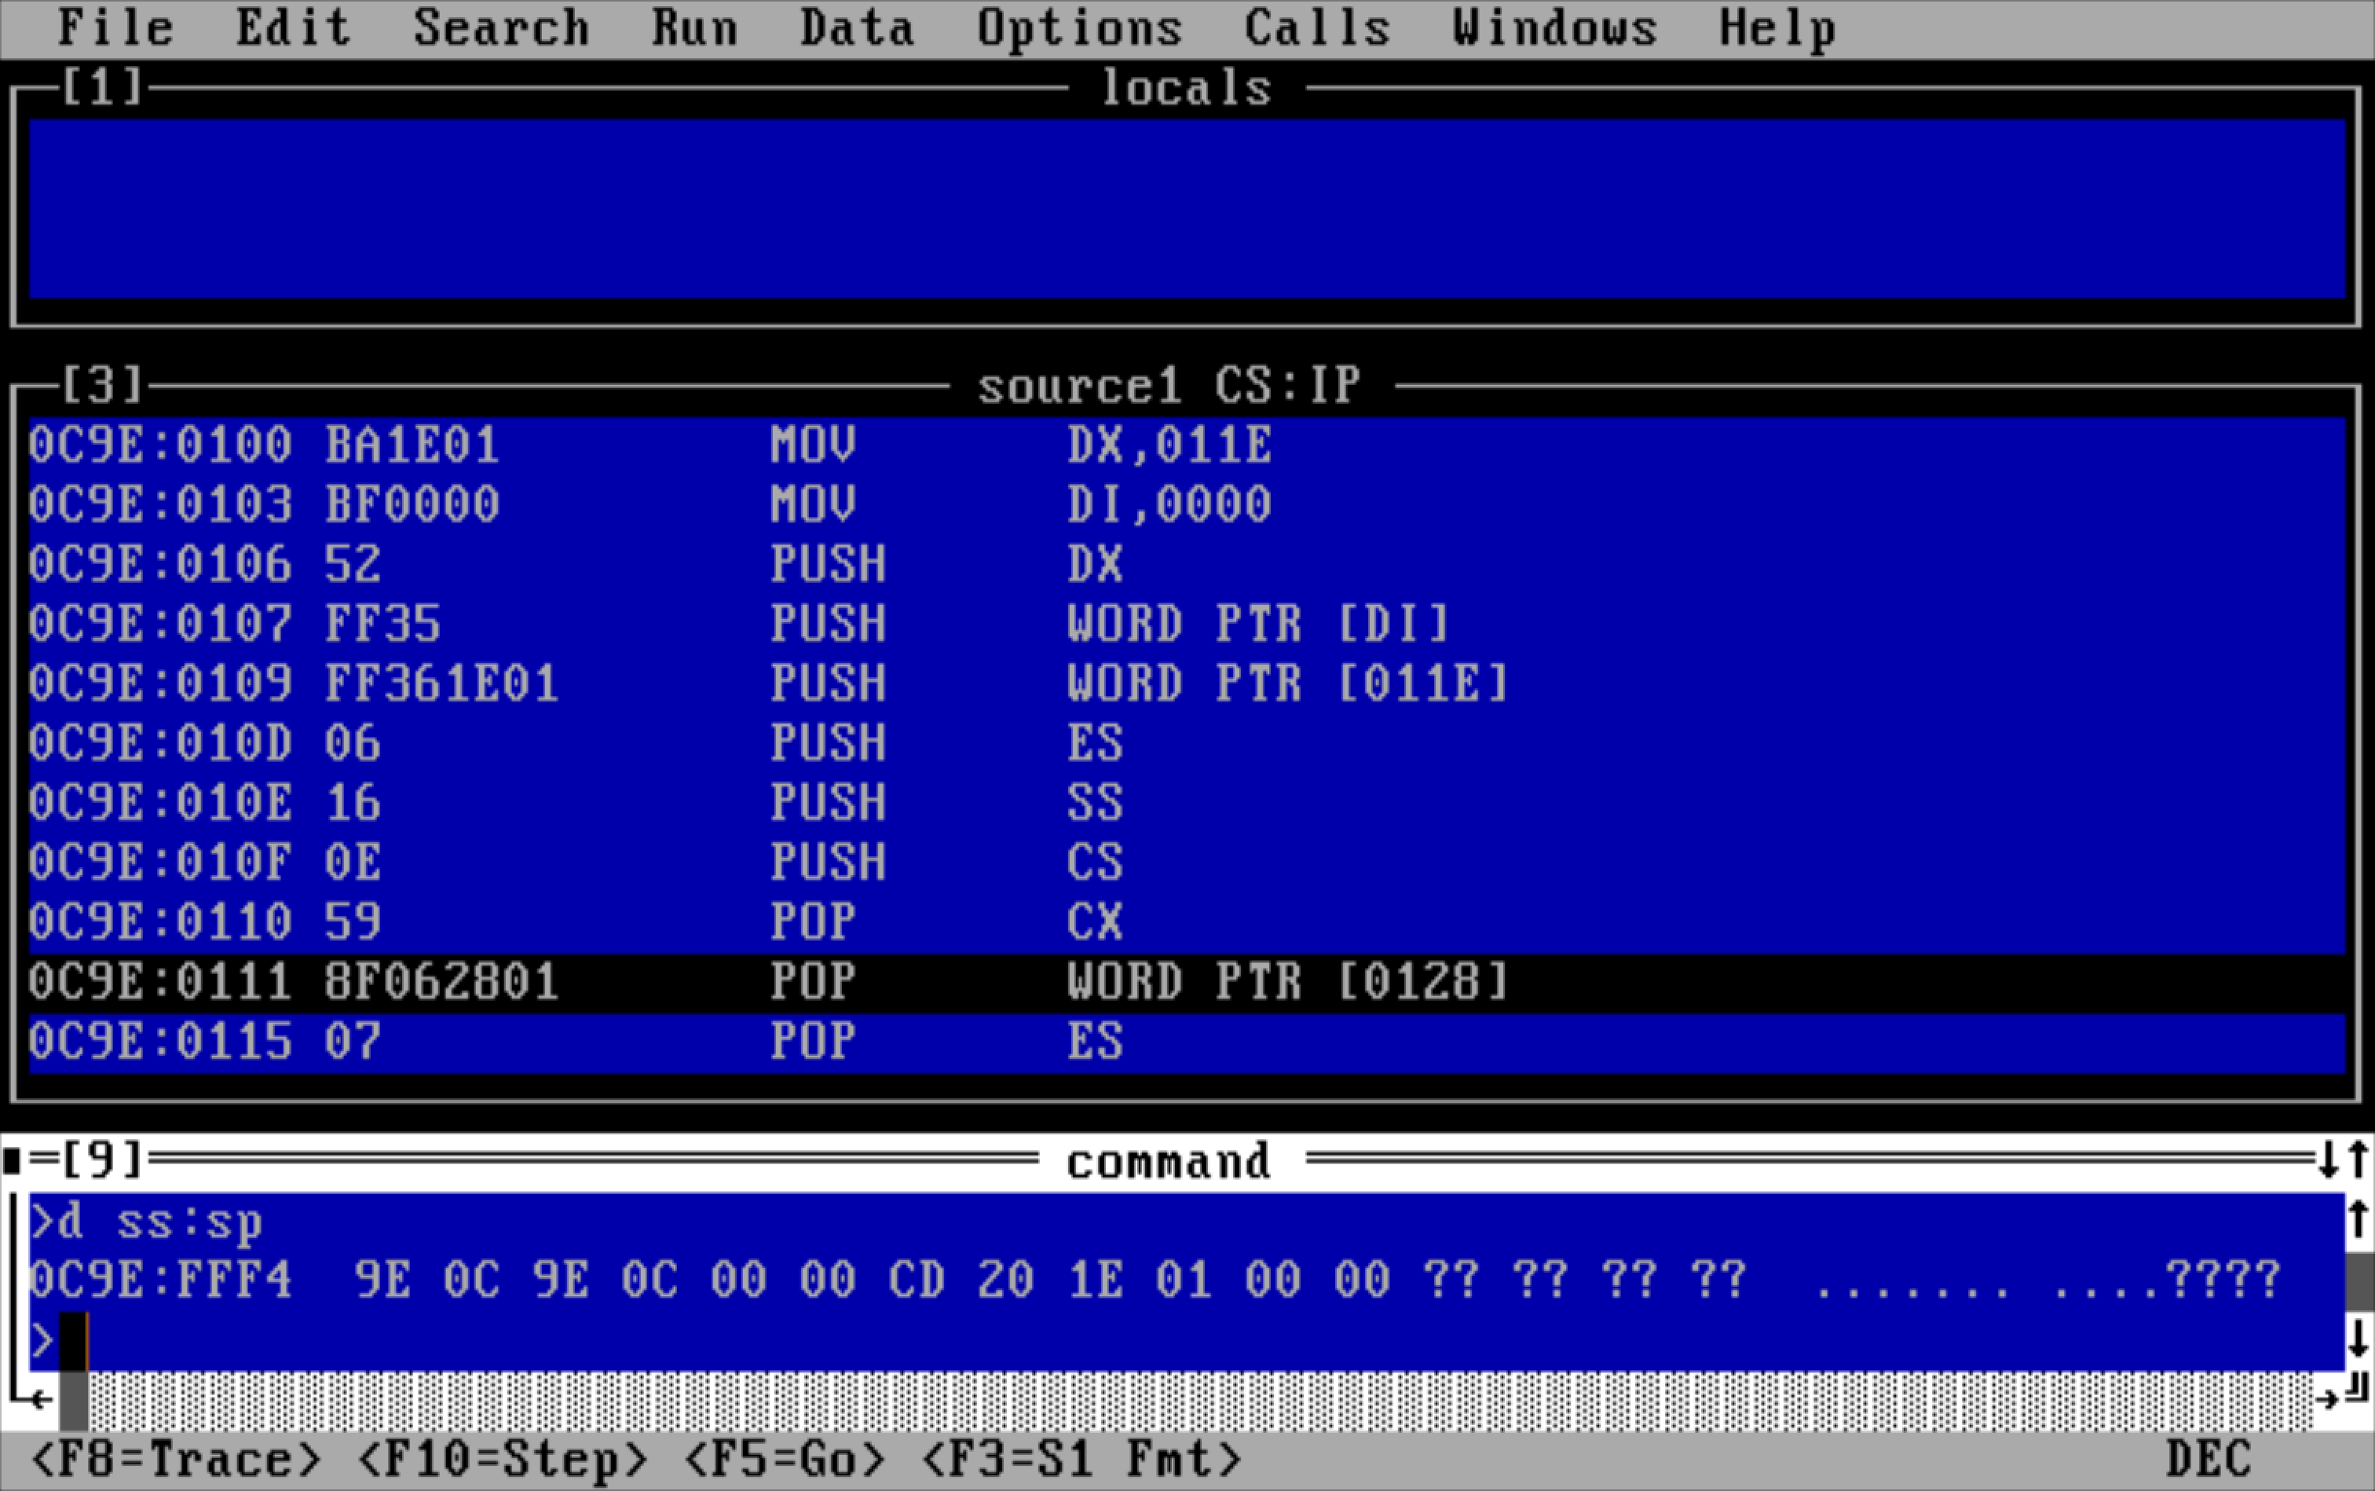
Task: Open the Help menu
Action: [1777, 27]
